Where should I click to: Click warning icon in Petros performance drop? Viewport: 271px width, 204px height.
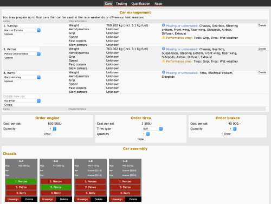[x=164, y=61]
